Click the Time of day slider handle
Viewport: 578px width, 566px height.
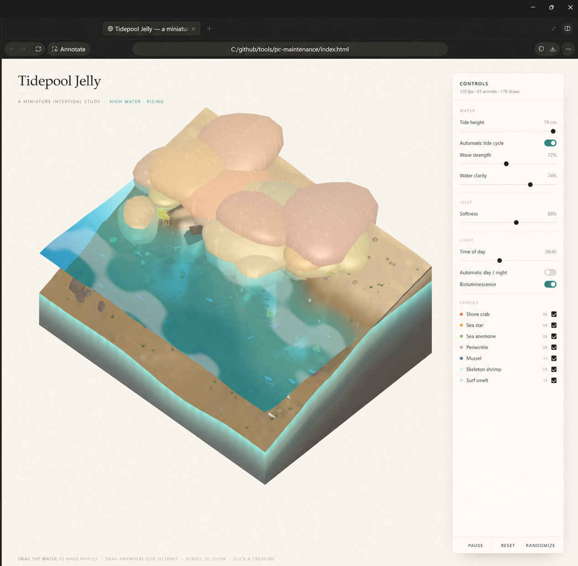500,260
